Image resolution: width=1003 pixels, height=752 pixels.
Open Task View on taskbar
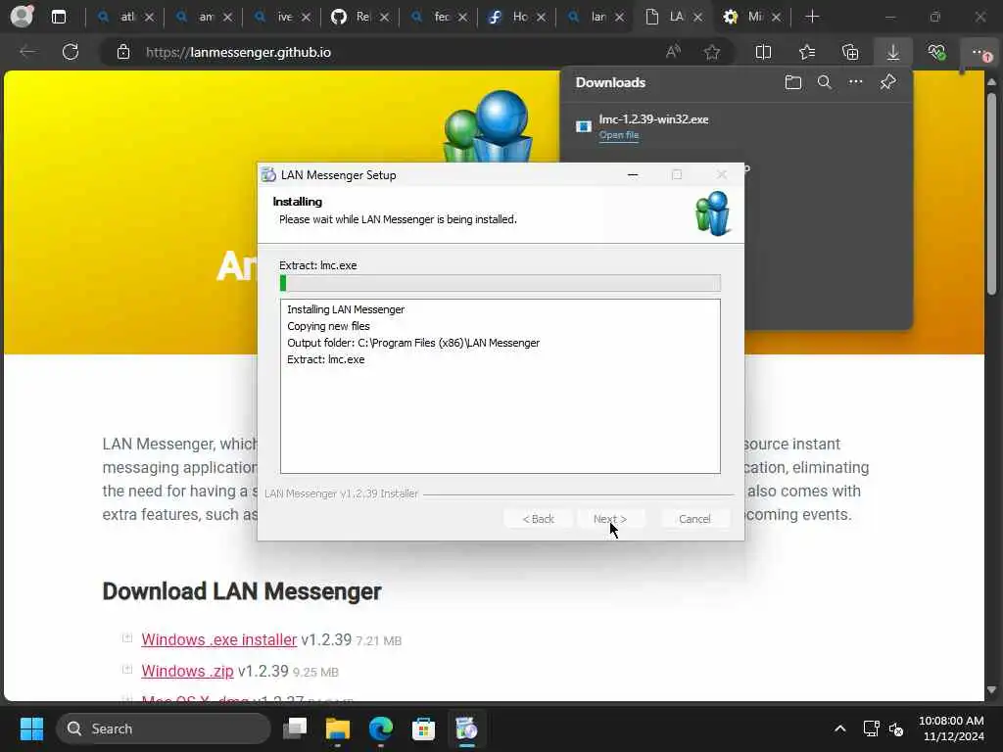(x=295, y=728)
